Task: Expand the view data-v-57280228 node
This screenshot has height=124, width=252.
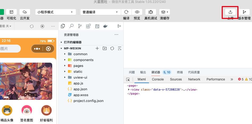Action: tap(129, 89)
